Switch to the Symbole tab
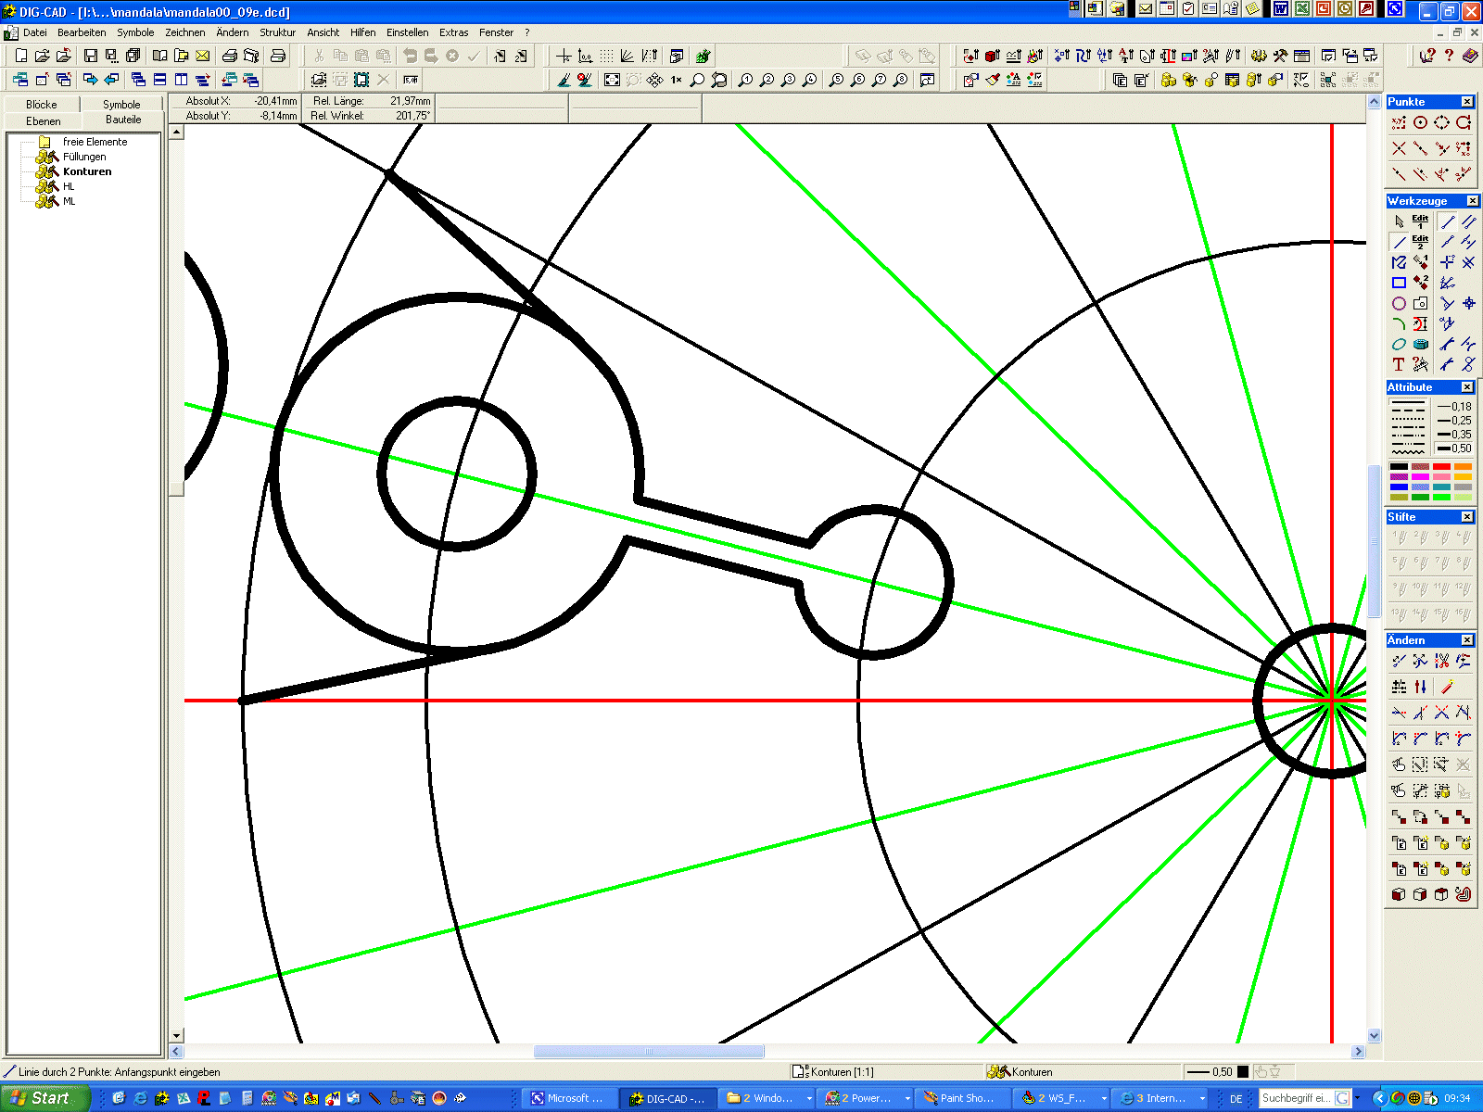 coord(121,105)
